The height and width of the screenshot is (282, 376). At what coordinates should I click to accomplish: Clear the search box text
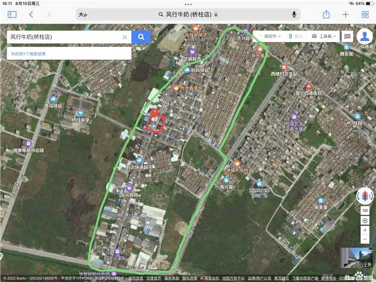pyautogui.click(x=125, y=37)
